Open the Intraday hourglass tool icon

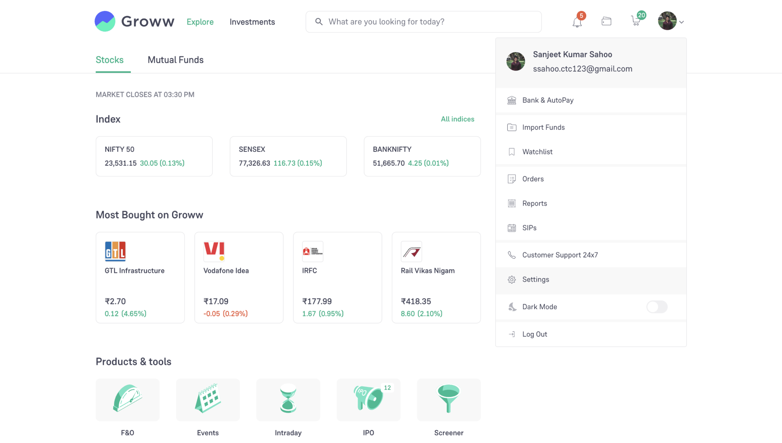(288, 400)
